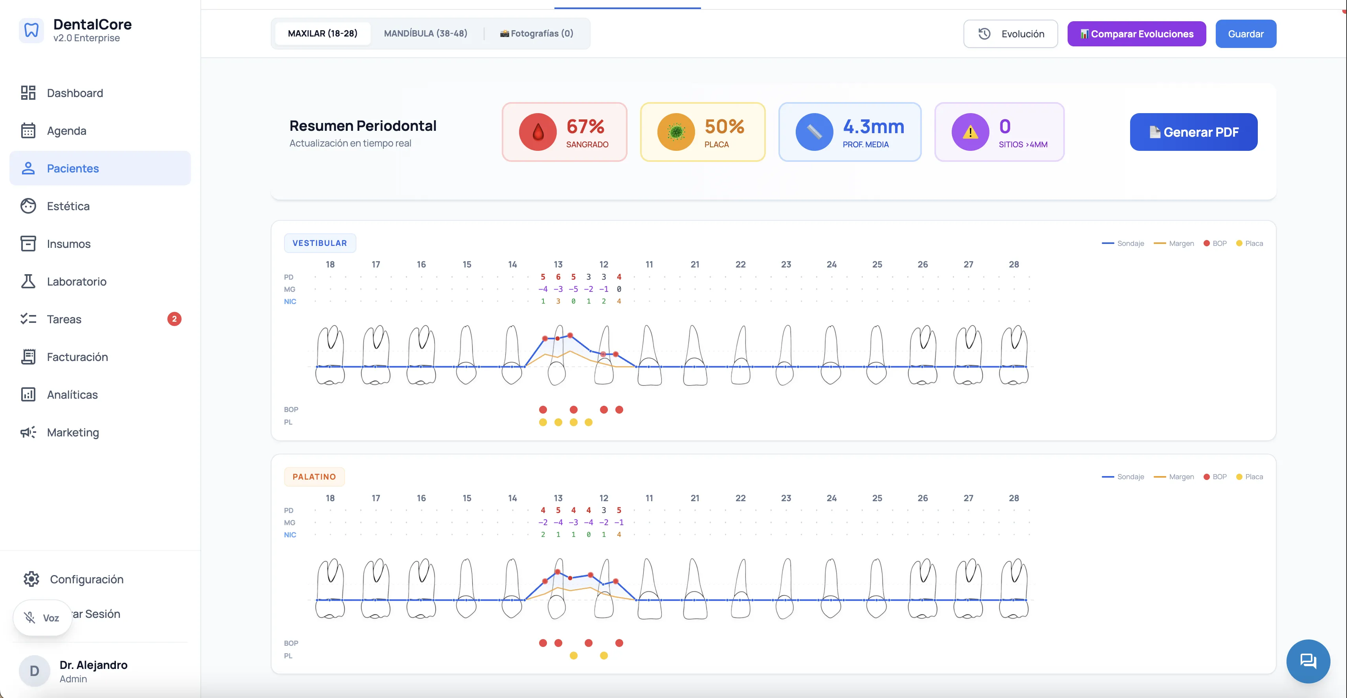Open the Evolución history button

(x=1010, y=34)
